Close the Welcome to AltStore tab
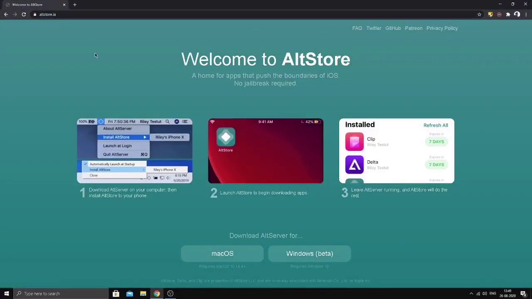Viewport: 532px width, 299px height. (64, 5)
